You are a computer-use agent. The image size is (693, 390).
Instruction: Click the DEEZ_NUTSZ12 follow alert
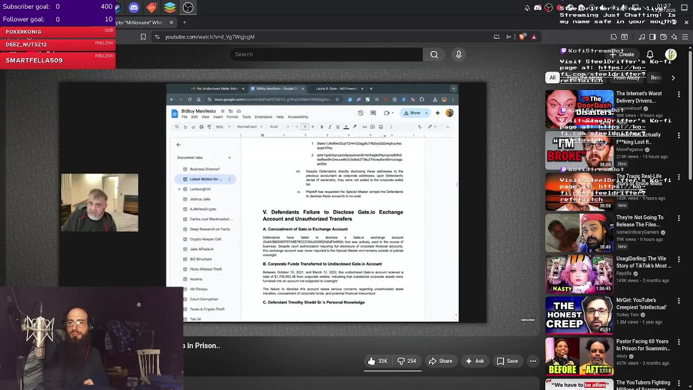(x=57, y=44)
